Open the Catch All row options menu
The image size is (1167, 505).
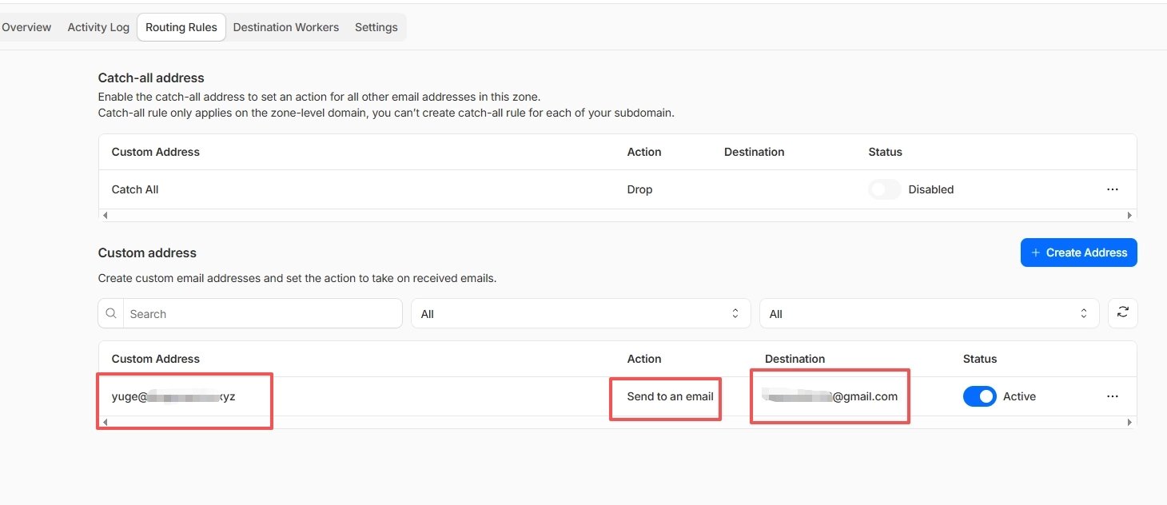1113,189
